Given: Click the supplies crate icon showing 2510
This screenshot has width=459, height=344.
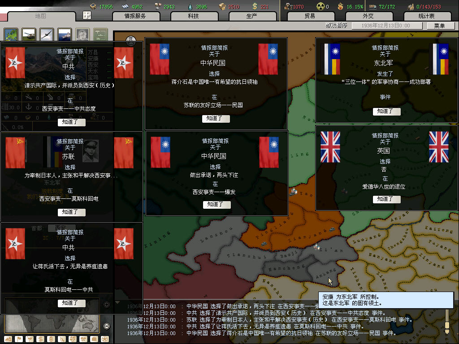Looking at the screenshot, I should [x=222, y=6].
